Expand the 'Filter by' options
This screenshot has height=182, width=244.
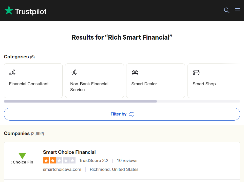pyautogui.click(x=122, y=114)
